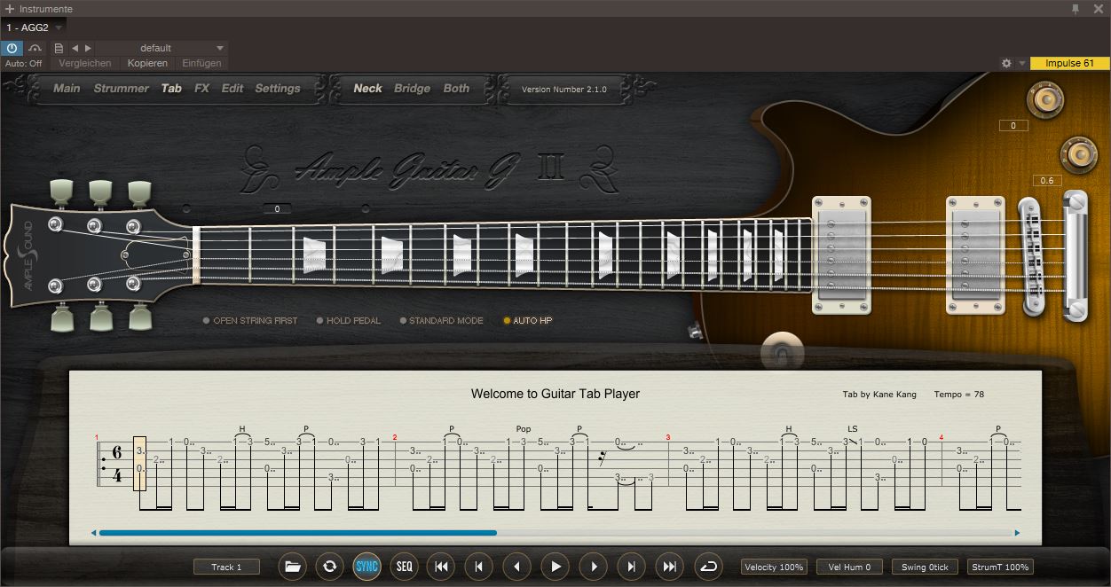
Task: Click the circular reload arrows icon
Action: coord(329,567)
